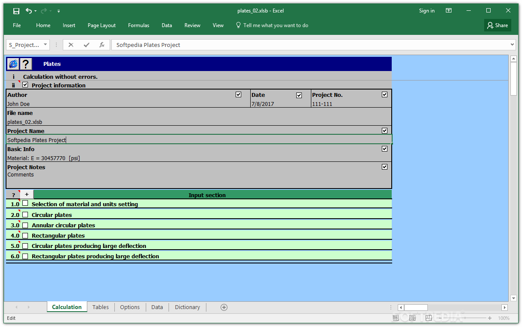Click the Insert Function fx icon
522x328 pixels.
102,45
